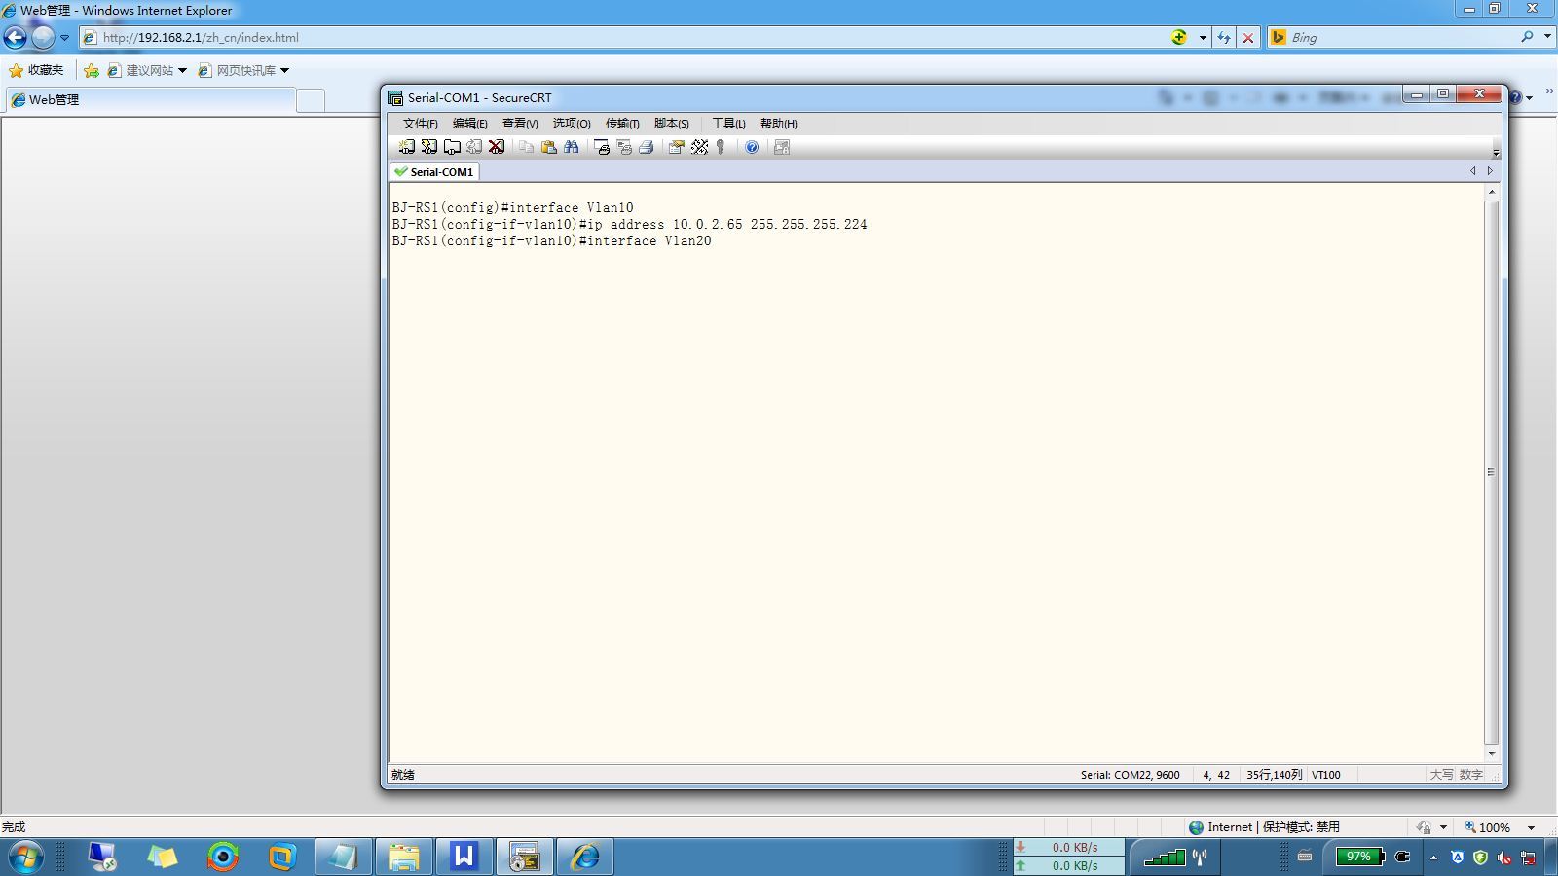Screen dimensions: 1558x876
Task: Open Session Options toolbar icon
Action: [x=677, y=147]
